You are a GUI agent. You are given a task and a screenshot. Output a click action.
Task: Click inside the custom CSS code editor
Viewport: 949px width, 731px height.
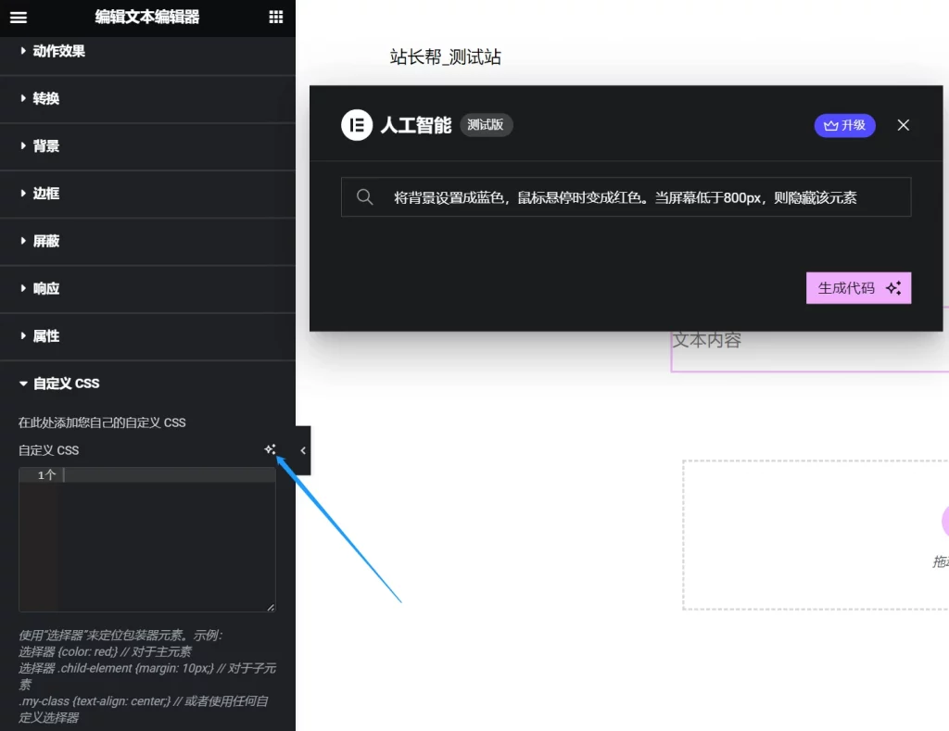pos(167,537)
